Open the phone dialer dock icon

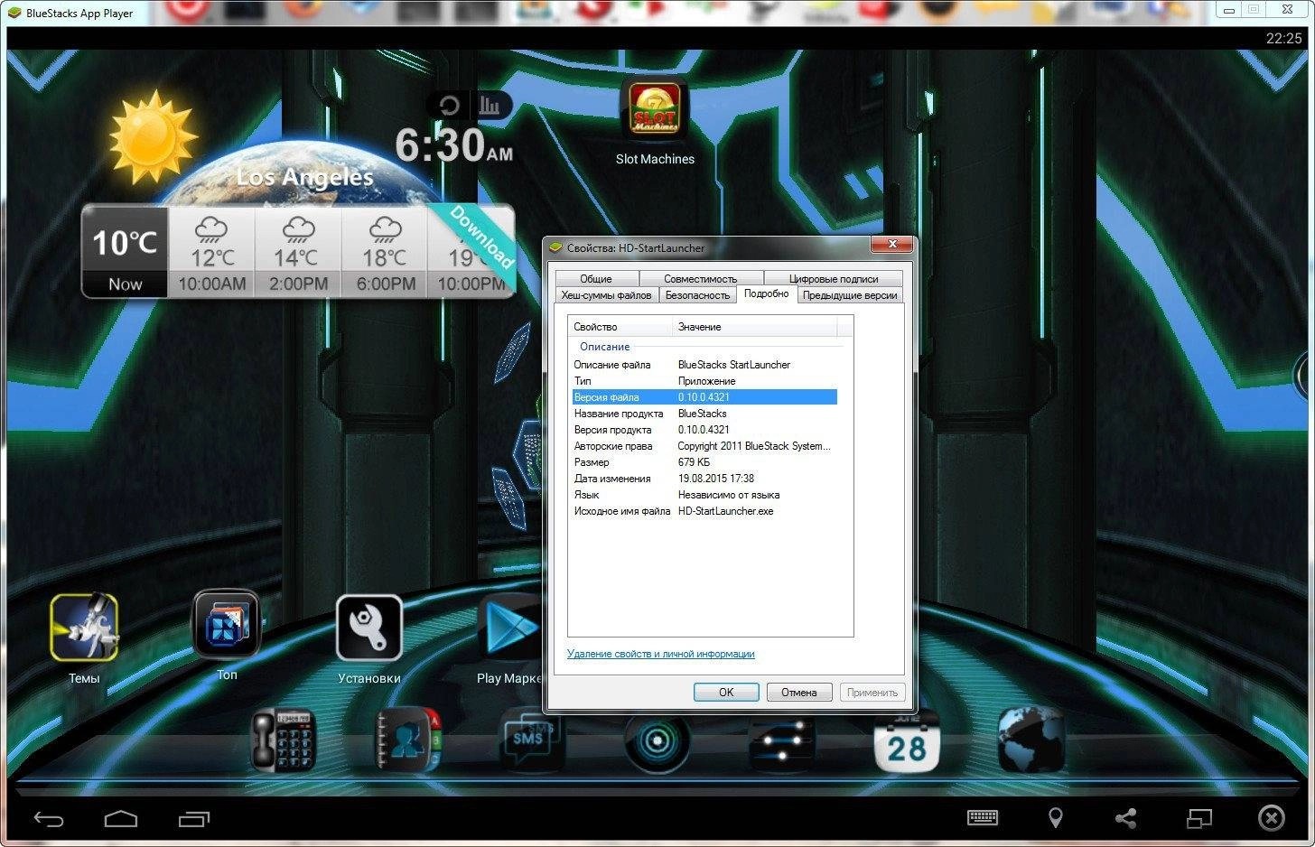282,740
